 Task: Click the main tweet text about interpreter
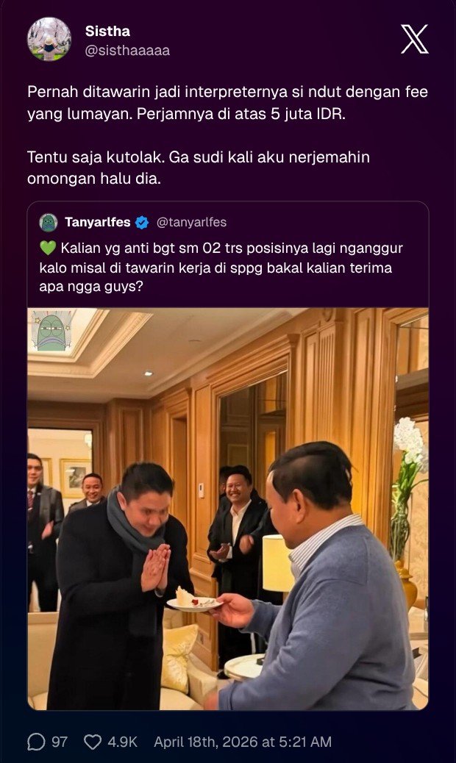pos(228,103)
